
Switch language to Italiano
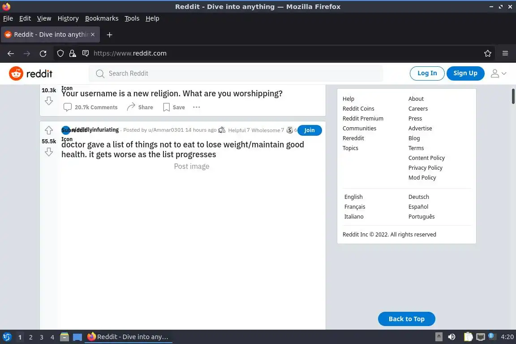[x=354, y=217]
